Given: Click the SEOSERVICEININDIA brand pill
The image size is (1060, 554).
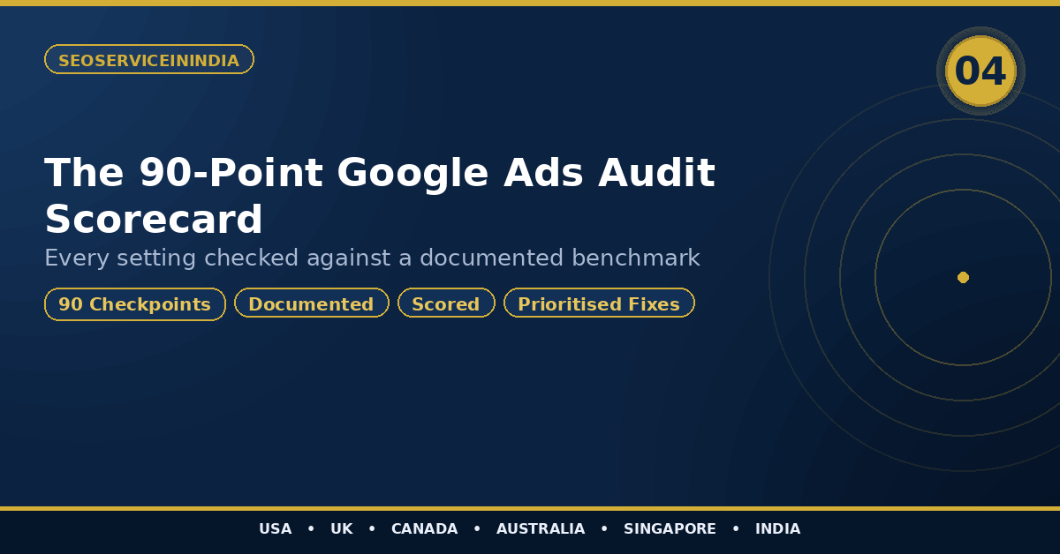Looking at the screenshot, I should click(x=149, y=59).
